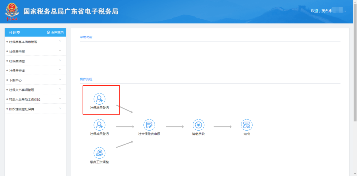Expand the 社保费申报 chevron
The image size is (357, 176).
(60, 51)
